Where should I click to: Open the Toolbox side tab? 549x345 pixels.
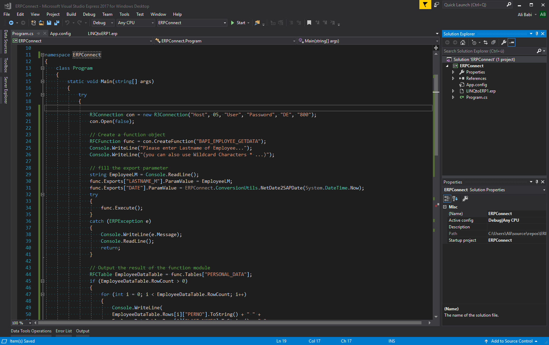pos(6,65)
